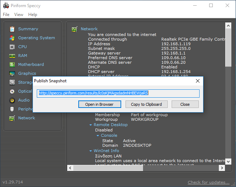Click the DHCP Enabled value
This screenshot has width=236, height=187.
point(169,67)
